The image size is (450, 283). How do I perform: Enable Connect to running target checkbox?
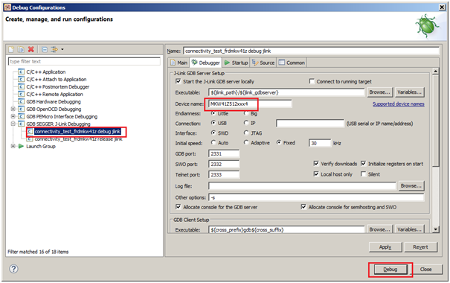pyautogui.click(x=312, y=81)
